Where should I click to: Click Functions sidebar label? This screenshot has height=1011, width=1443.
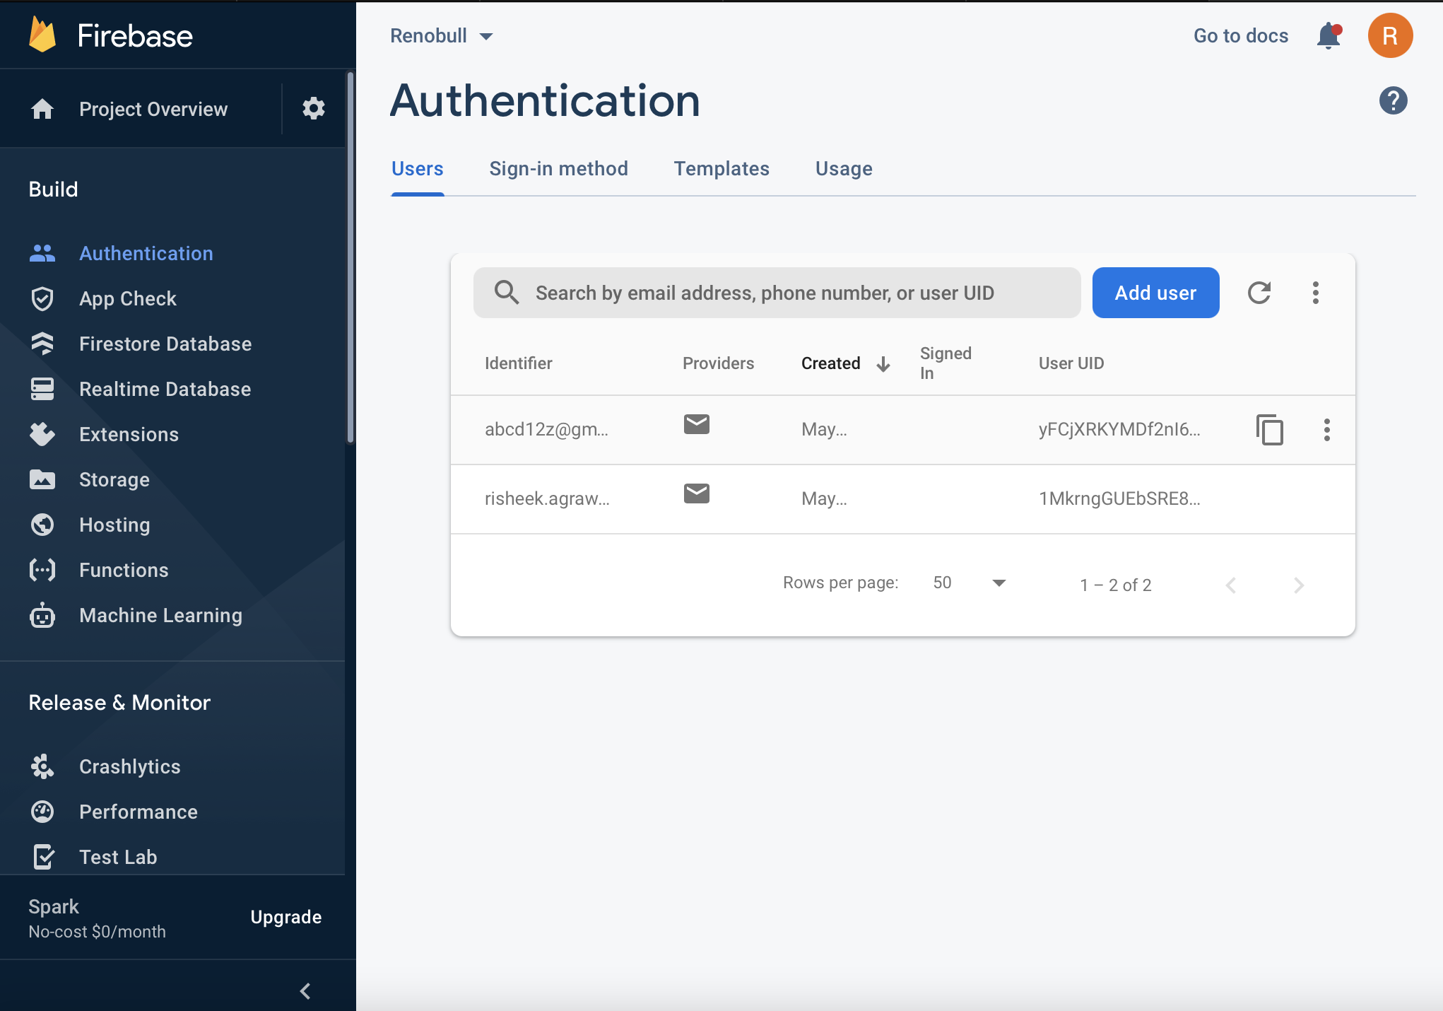[124, 570]
